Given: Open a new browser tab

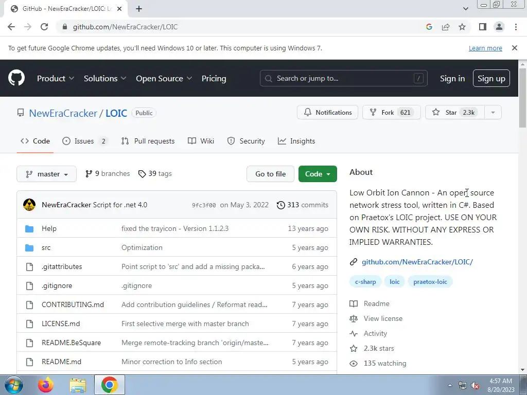Looking at the screenshot, I should click(139, 9).
